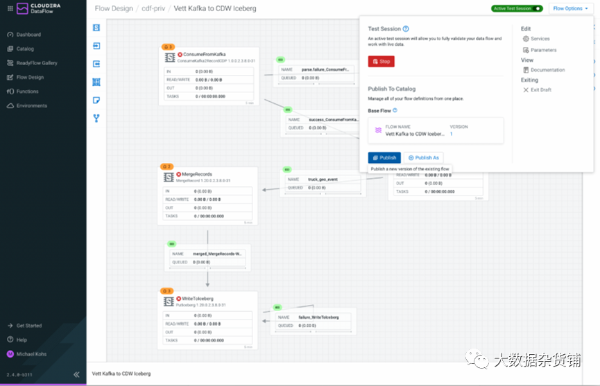Stop the test session
The height and width of the screenshot is (386, 600).
[x=381, y=61]
